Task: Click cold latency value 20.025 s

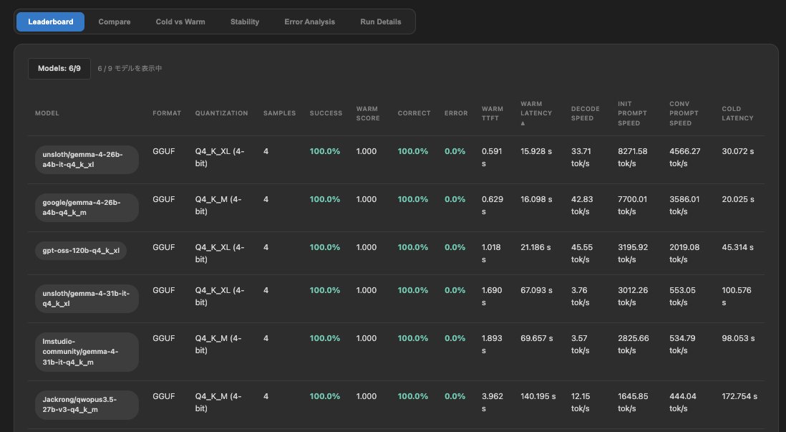Action: point(738,199)
